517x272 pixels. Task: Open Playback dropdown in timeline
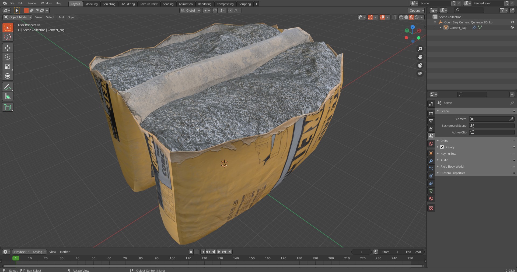point(21,252)
